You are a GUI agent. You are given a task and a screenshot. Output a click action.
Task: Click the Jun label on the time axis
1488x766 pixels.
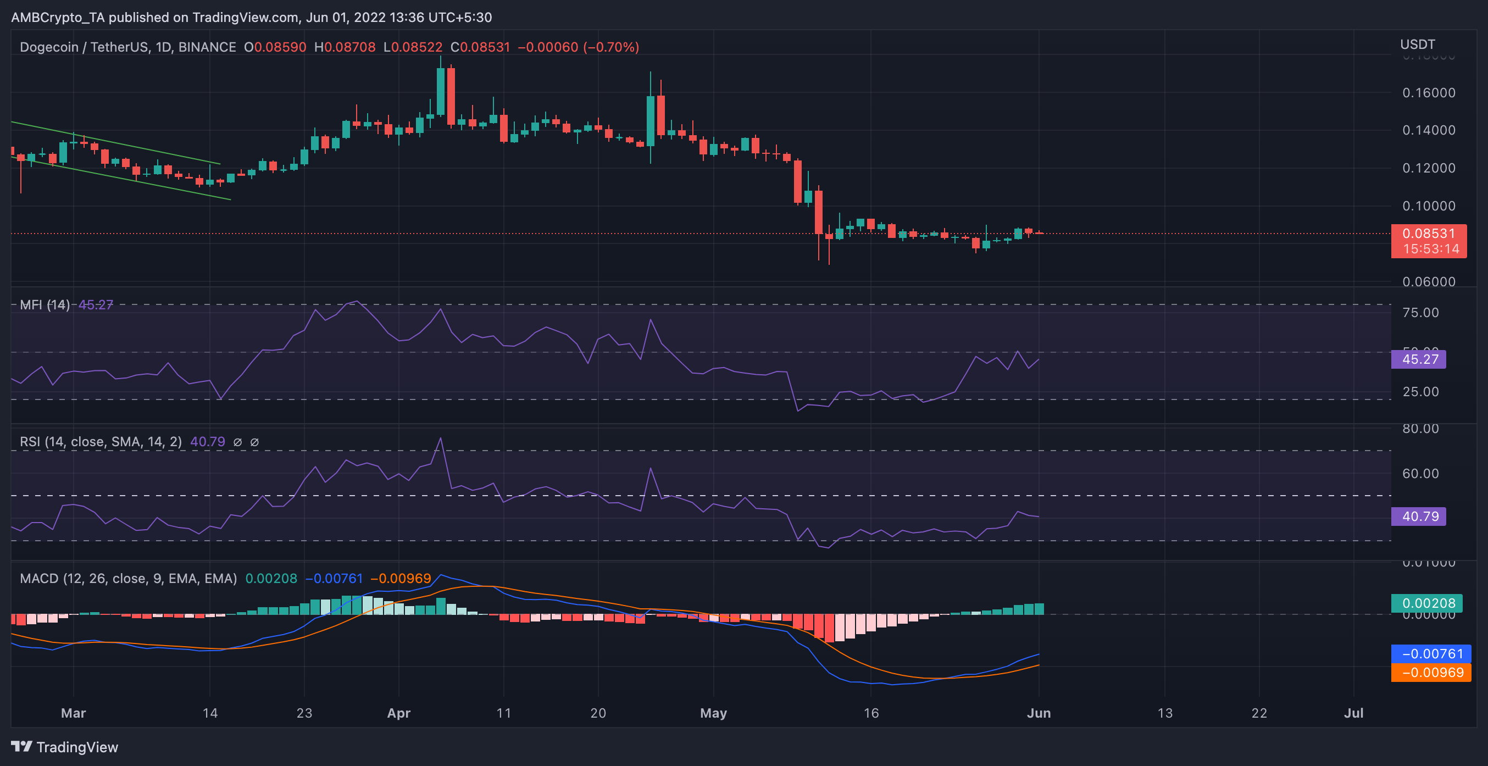pyautogui.click(x=1040, y=713)
